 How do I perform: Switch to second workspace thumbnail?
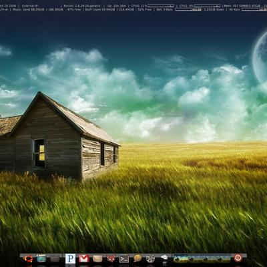pos(195,258)
